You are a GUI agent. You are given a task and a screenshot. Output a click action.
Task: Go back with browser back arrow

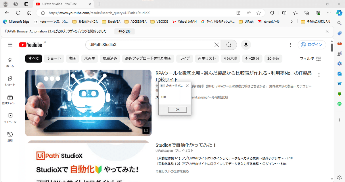pyautogui.click(x=7, y=13)
